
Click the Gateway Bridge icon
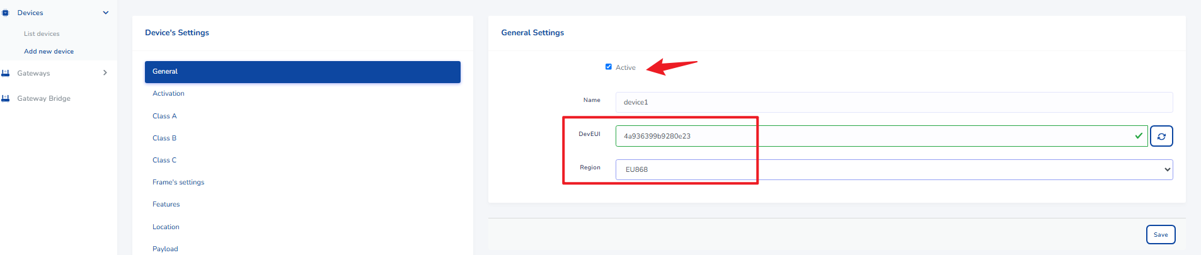click(5, 98)
